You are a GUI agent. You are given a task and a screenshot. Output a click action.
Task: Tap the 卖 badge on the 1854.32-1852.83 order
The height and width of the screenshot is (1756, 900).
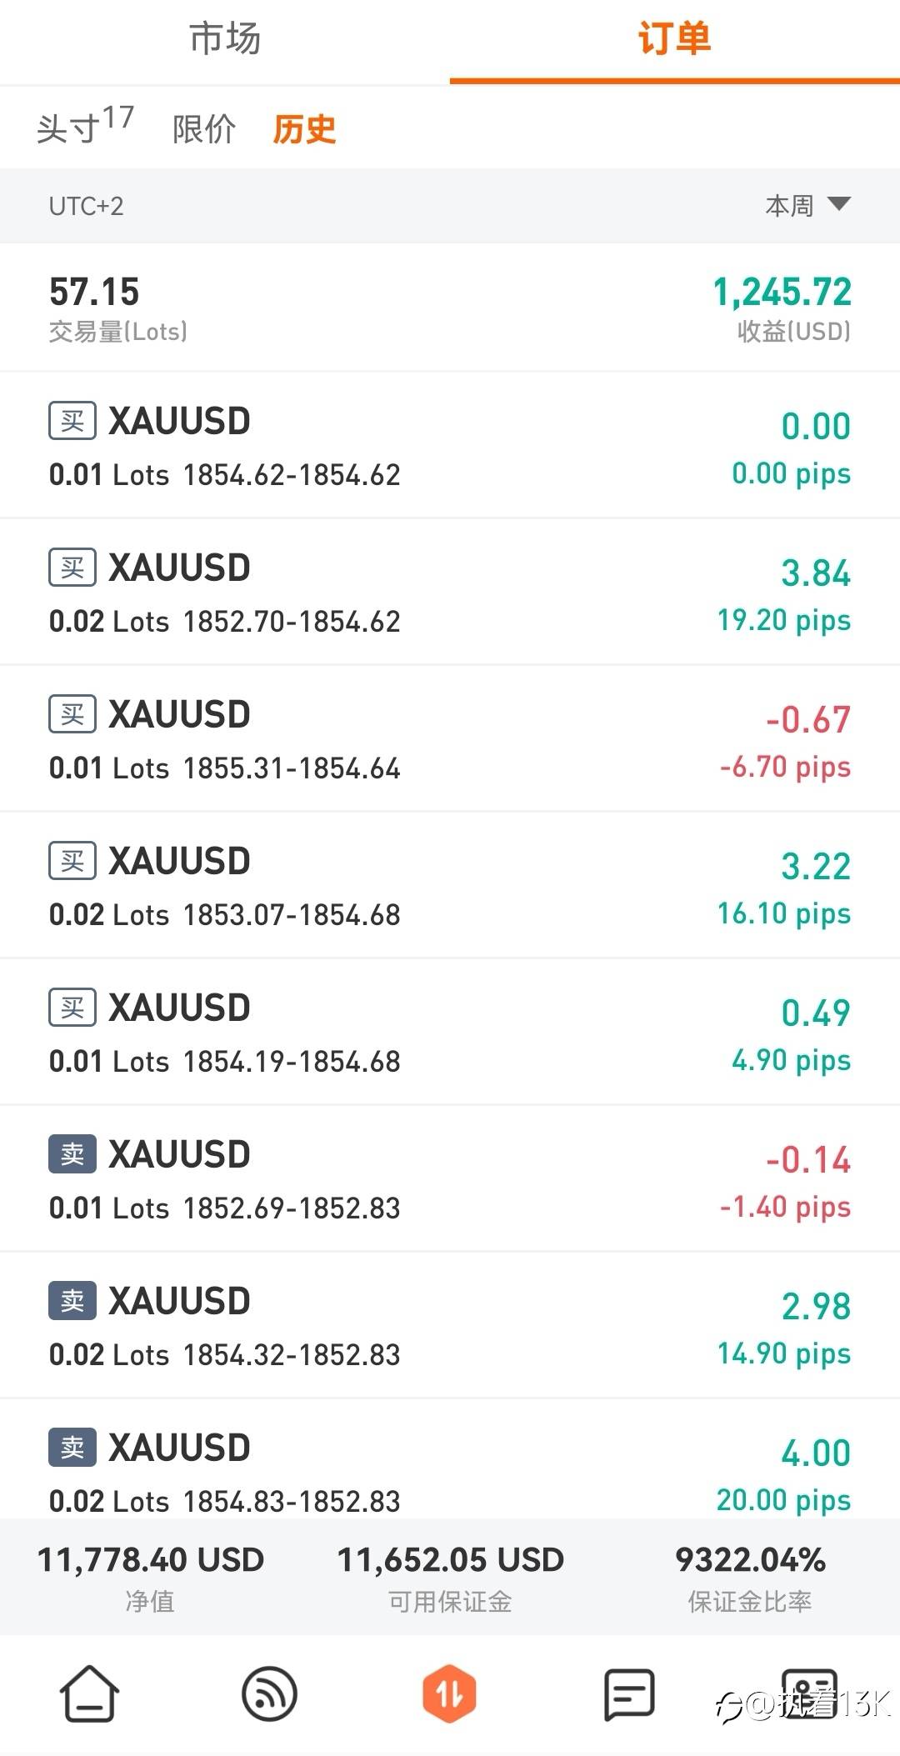[72, 1301]
